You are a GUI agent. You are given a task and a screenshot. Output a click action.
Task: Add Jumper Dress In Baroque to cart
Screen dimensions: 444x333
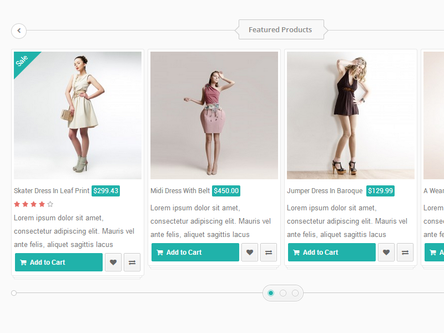(331, 252)
